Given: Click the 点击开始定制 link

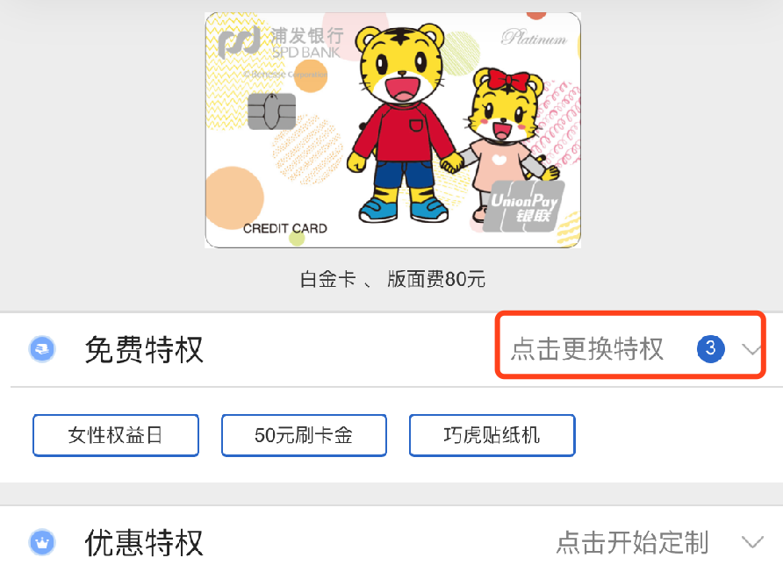Looking at the screenshot, I should click(633, 542).
